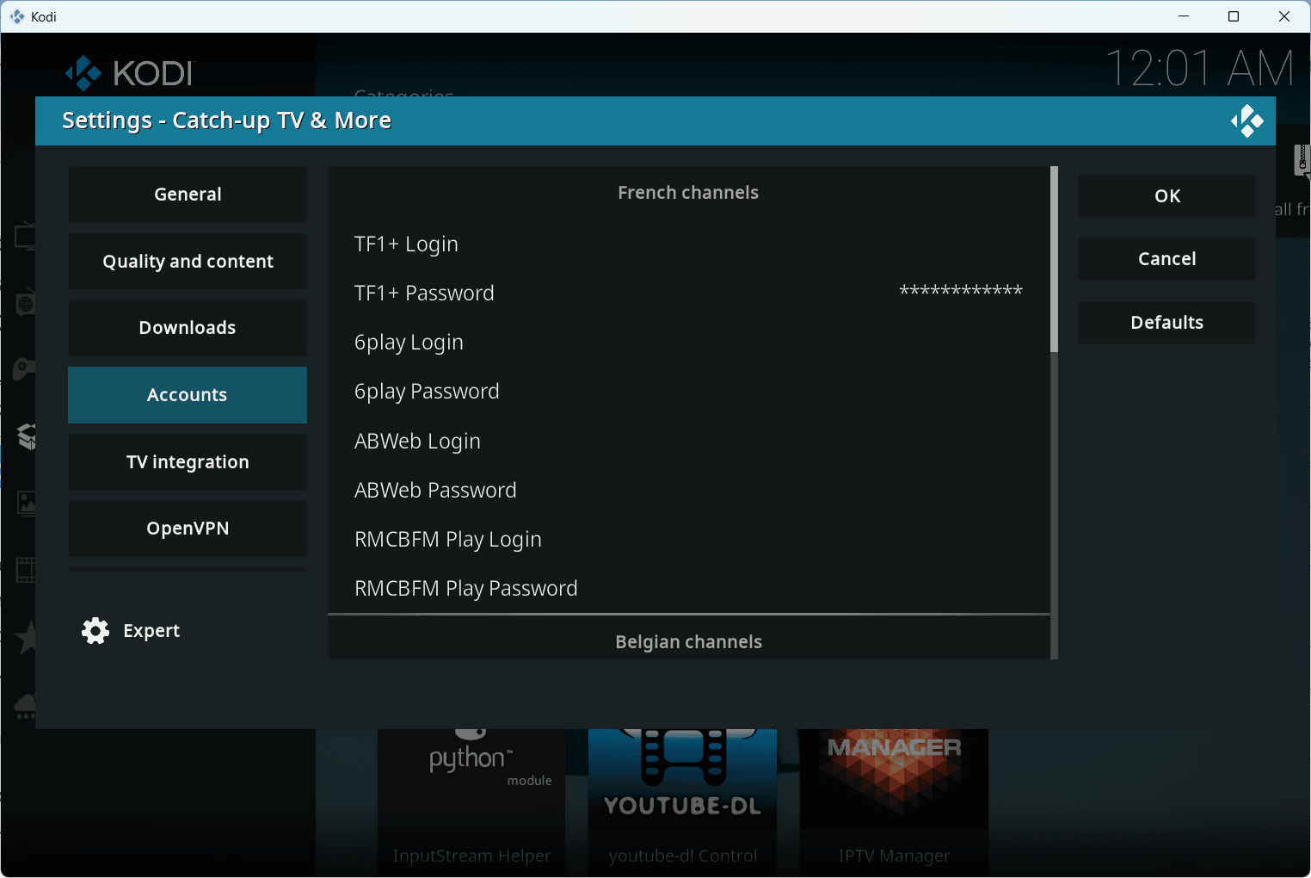The image size is (1311, 878).
Task: Click the games controller sidebar icon
Action: 24,369
